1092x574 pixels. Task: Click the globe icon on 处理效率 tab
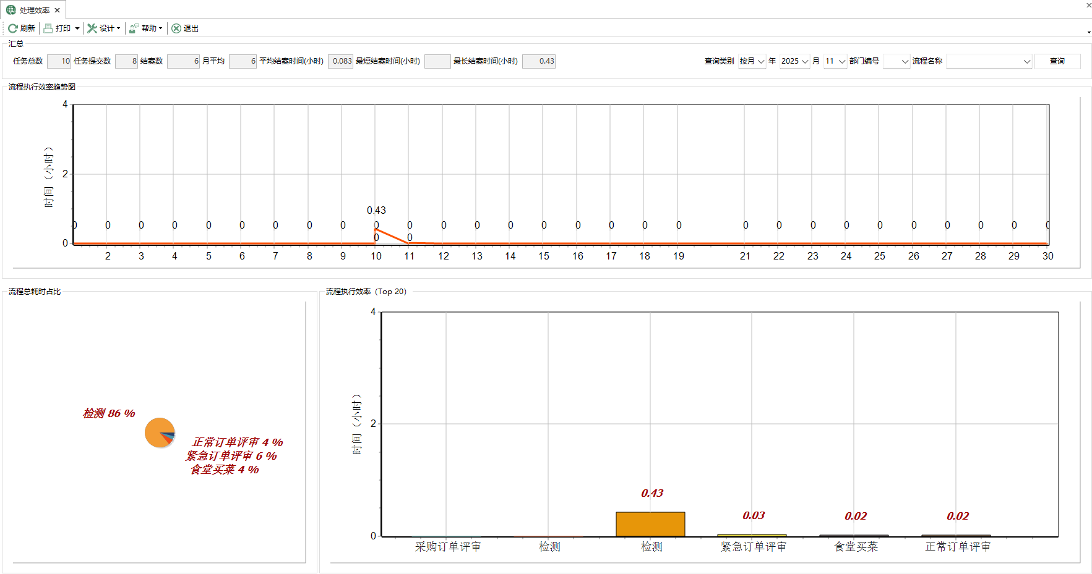coord(11,10)
